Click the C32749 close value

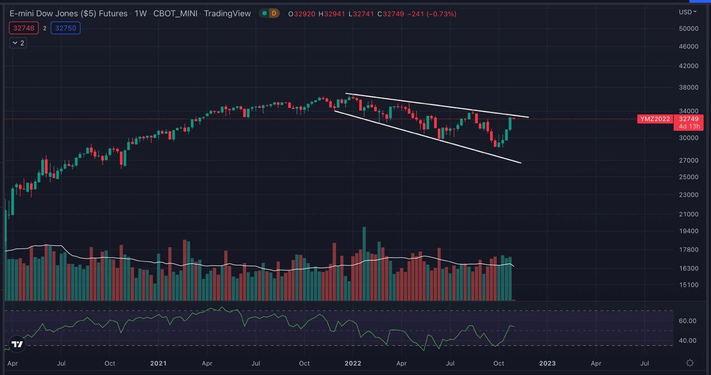390,14
